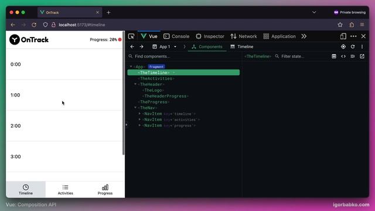
Task: Click inspect DOM icon in state toolbar
Action: pos(353,56)
